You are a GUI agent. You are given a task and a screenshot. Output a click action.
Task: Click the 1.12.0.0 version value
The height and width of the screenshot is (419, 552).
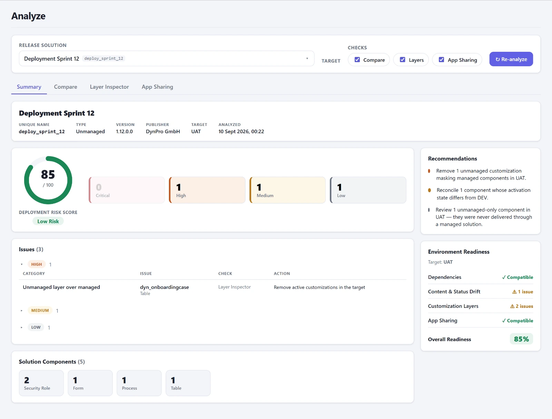[124, 132]
